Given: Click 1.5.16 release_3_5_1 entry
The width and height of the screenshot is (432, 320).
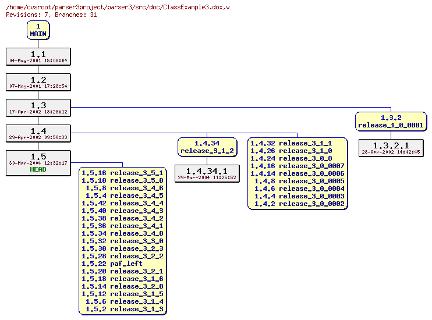Looking at the screenshot, I should (x=122, y=173).
